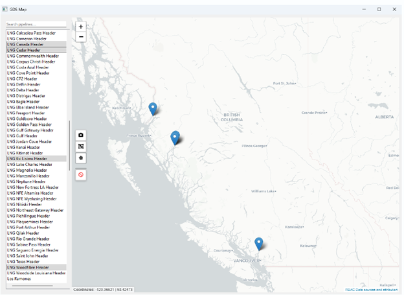Click the map marker near Prince Rupert

point(175,137)
